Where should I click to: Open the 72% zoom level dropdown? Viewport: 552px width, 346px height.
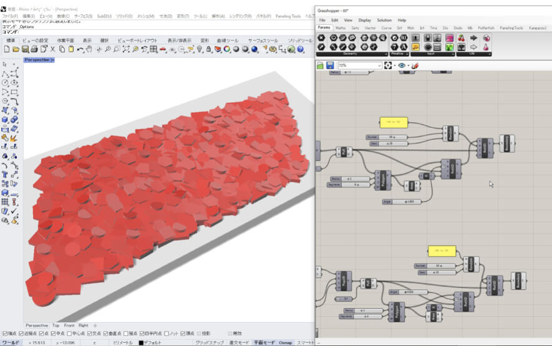379,65
